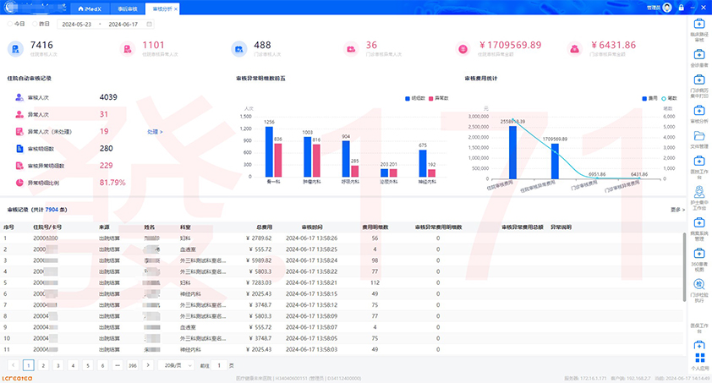The image size is (712, 383).
Task: Click cell ¥ 7283.03 in row 5
Action: [259, 282]
